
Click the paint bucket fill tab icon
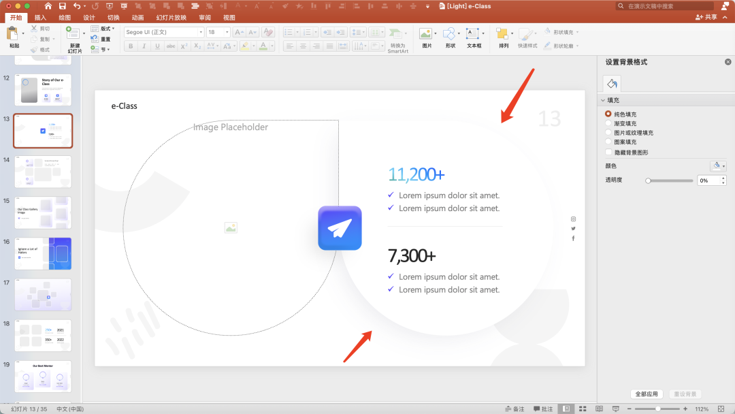click(x=612, y=84)
